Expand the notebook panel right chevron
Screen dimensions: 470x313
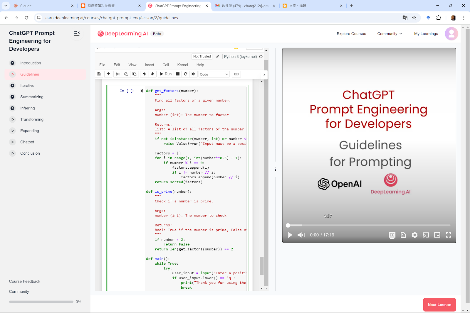pos(264,75)
